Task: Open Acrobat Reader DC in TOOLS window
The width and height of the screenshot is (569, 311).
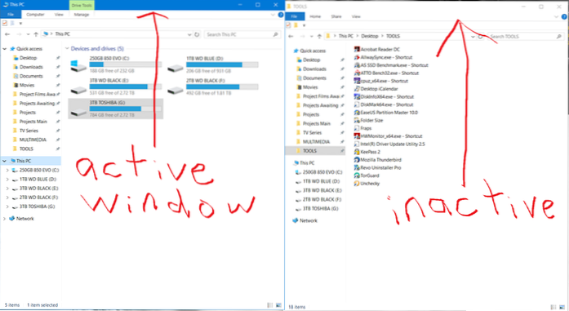Action: (x=376, y=49)
